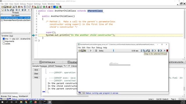Open the Settings menu
Screen dimensions: 186x104
(x=37, y=4)
